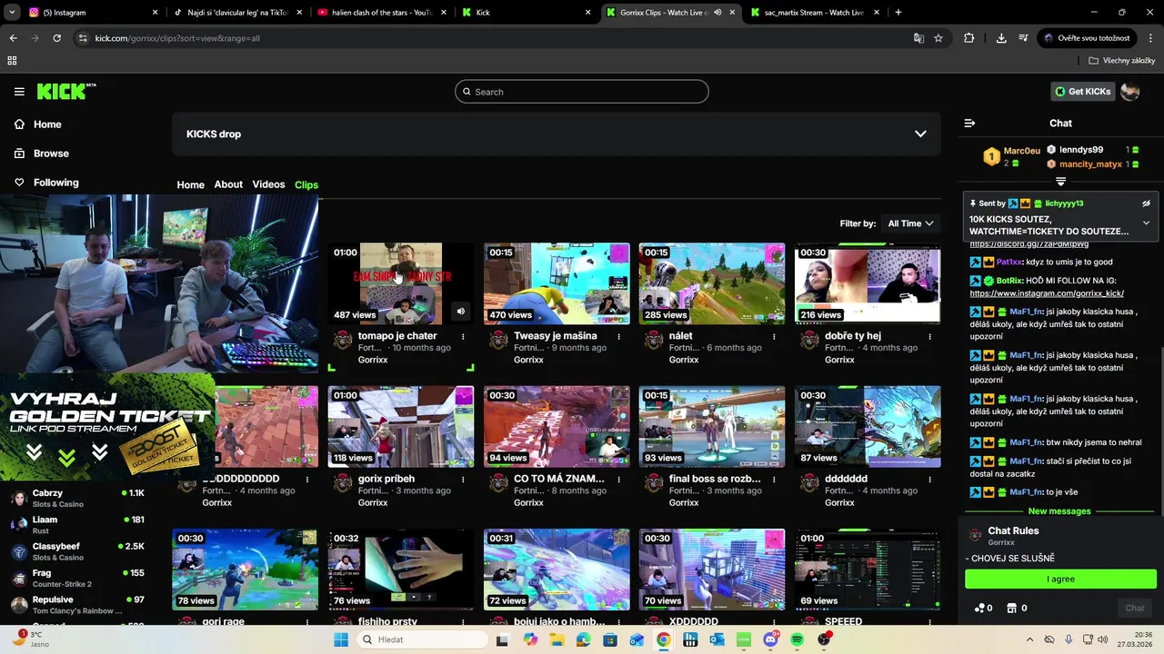The height and width of the screenshot is (654, 1164).
Task: Open the user profile avatar menu
Action: [1130, 92]
